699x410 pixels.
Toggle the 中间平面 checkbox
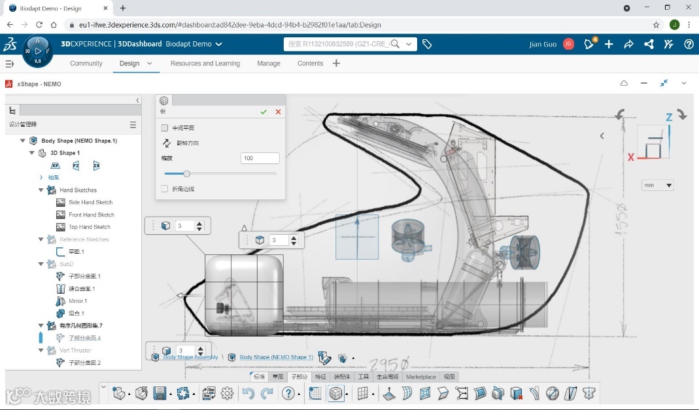coord(165,128)
